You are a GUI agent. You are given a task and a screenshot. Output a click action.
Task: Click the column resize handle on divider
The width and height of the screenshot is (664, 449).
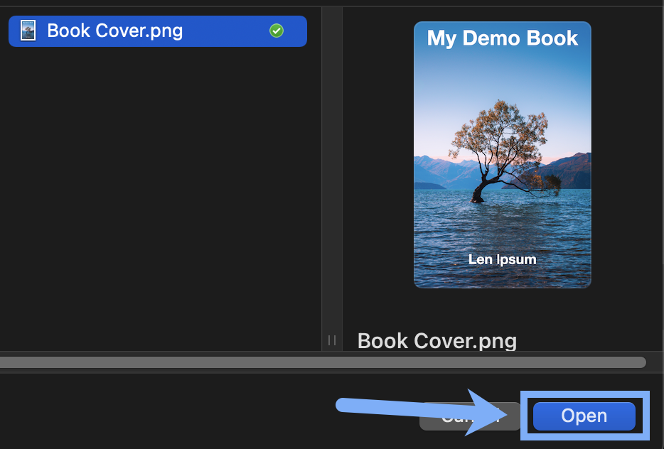tap(332, 340)
